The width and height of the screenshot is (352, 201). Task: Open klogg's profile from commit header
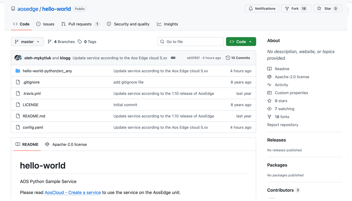point(65,58)
